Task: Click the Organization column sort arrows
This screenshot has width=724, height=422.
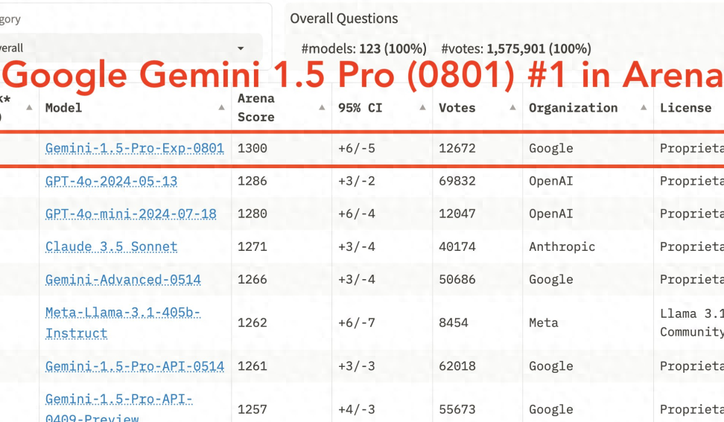Action: (644, 108)
